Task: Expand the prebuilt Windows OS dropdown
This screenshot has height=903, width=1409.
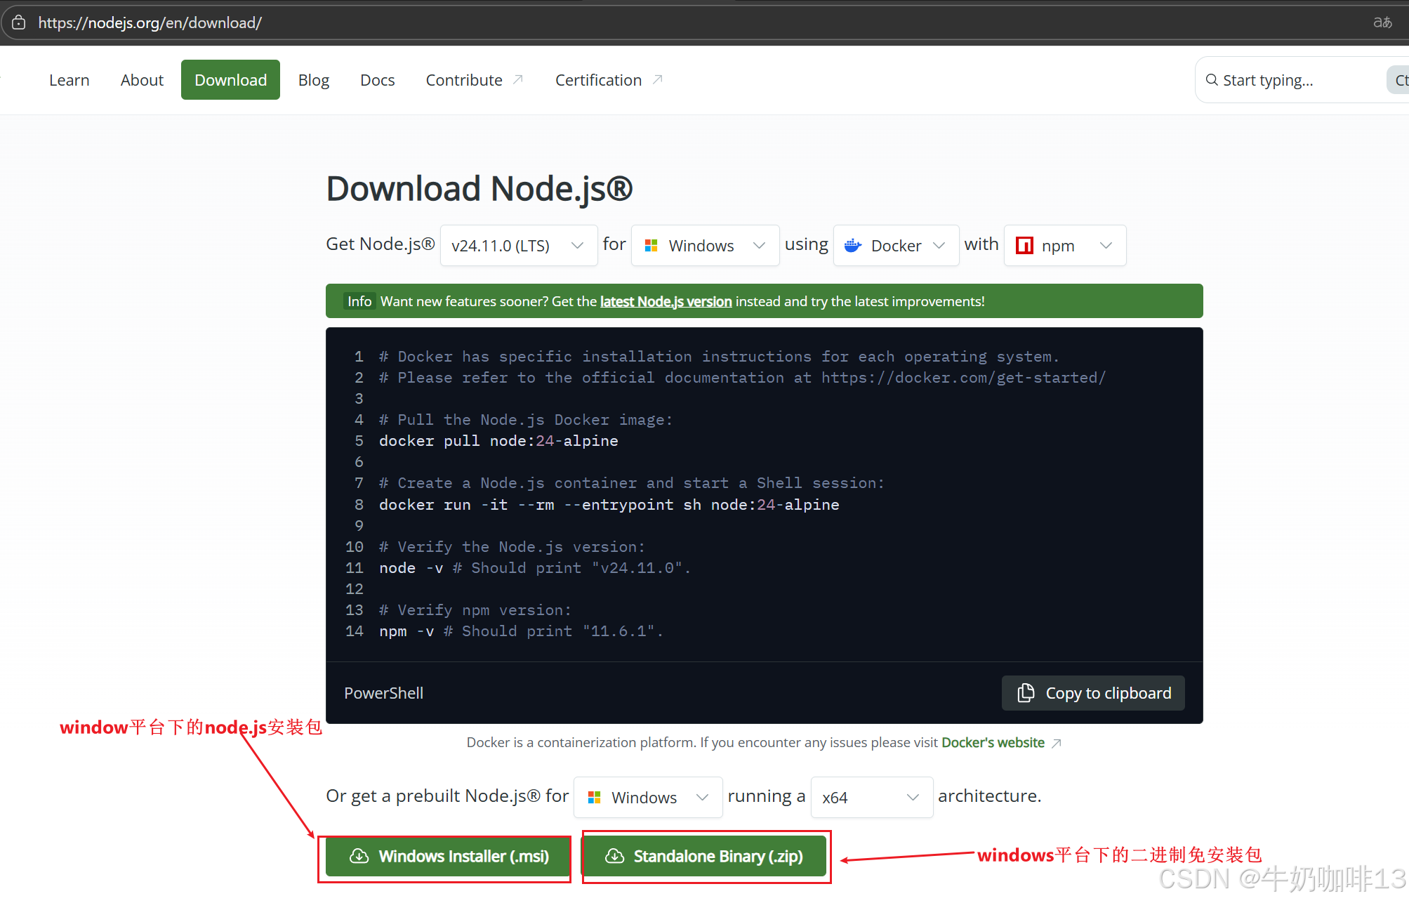Action: pos(647,798)
